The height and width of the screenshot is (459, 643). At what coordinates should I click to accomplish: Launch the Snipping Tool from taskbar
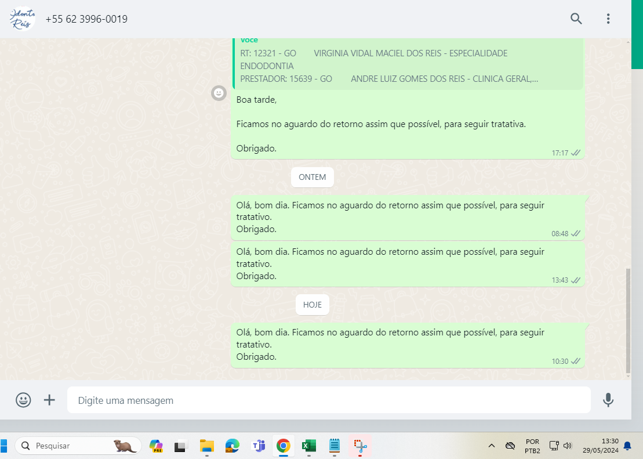click(x=360, y=446)
